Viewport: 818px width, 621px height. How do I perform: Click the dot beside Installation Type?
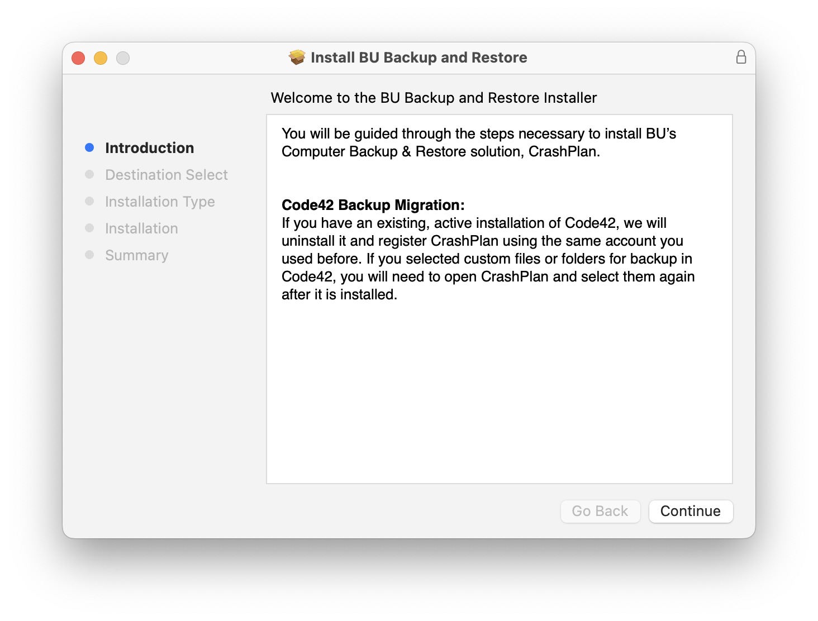(x=89, y=200)
